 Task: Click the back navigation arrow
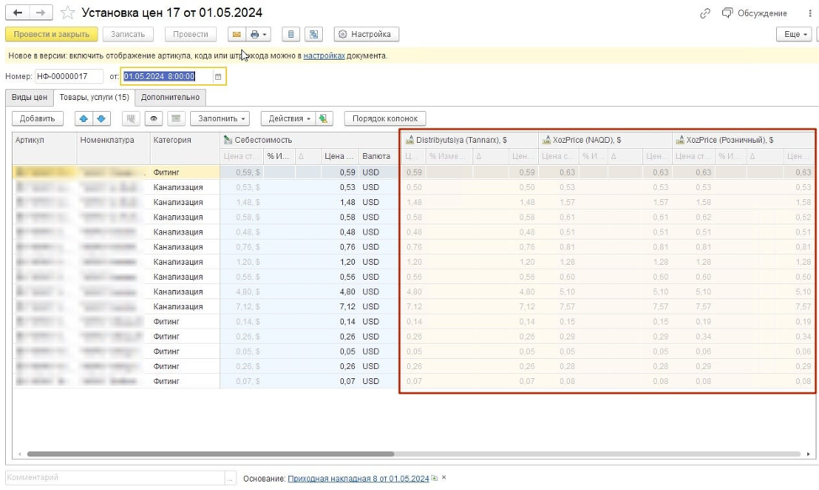click(18, 13)
